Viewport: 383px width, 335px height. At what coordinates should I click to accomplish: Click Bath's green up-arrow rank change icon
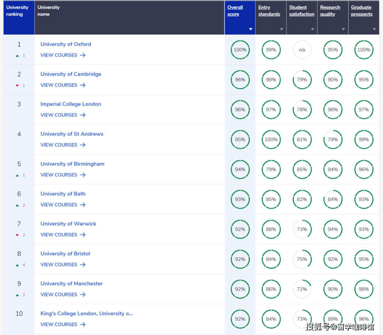[17, 205]
